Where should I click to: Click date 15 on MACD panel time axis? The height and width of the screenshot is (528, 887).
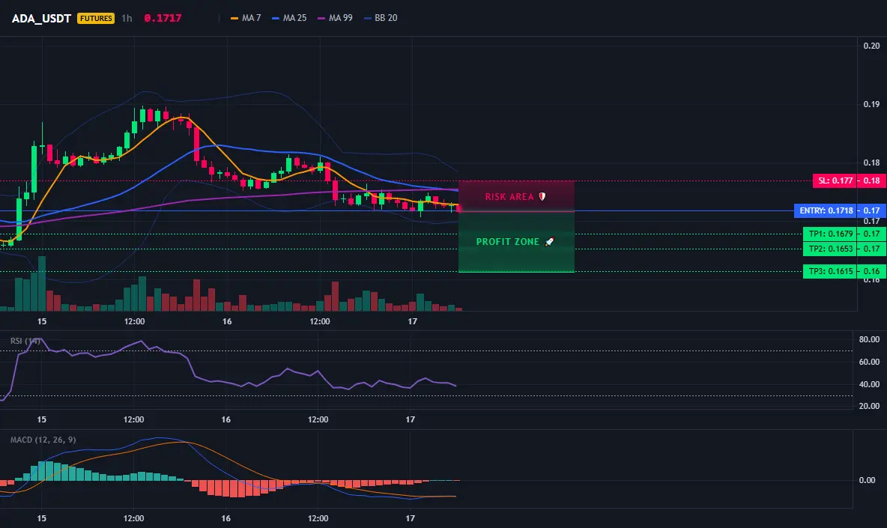tap(41, 518)
